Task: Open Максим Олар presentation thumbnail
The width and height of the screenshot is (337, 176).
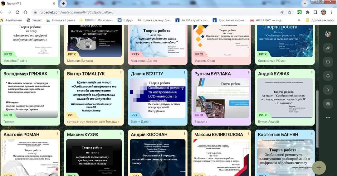Action: pos(221,41)
